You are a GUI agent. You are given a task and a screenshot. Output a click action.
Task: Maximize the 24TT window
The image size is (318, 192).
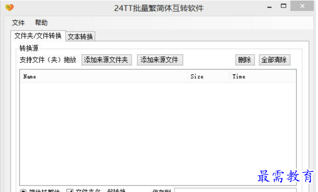pos(284,6)
